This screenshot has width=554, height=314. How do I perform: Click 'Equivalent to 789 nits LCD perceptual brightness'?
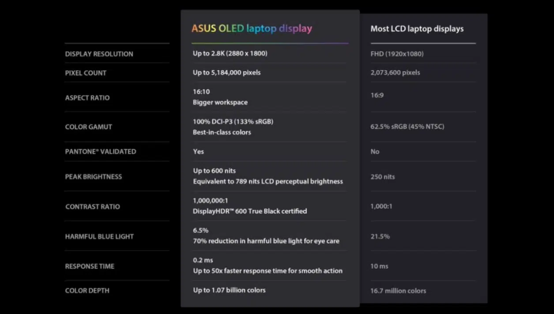[268, 181]
